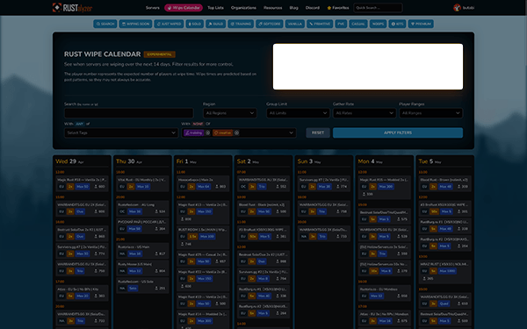Open the Group Limit dropdown
Screen dimensions: 527x329
[298, 113]
